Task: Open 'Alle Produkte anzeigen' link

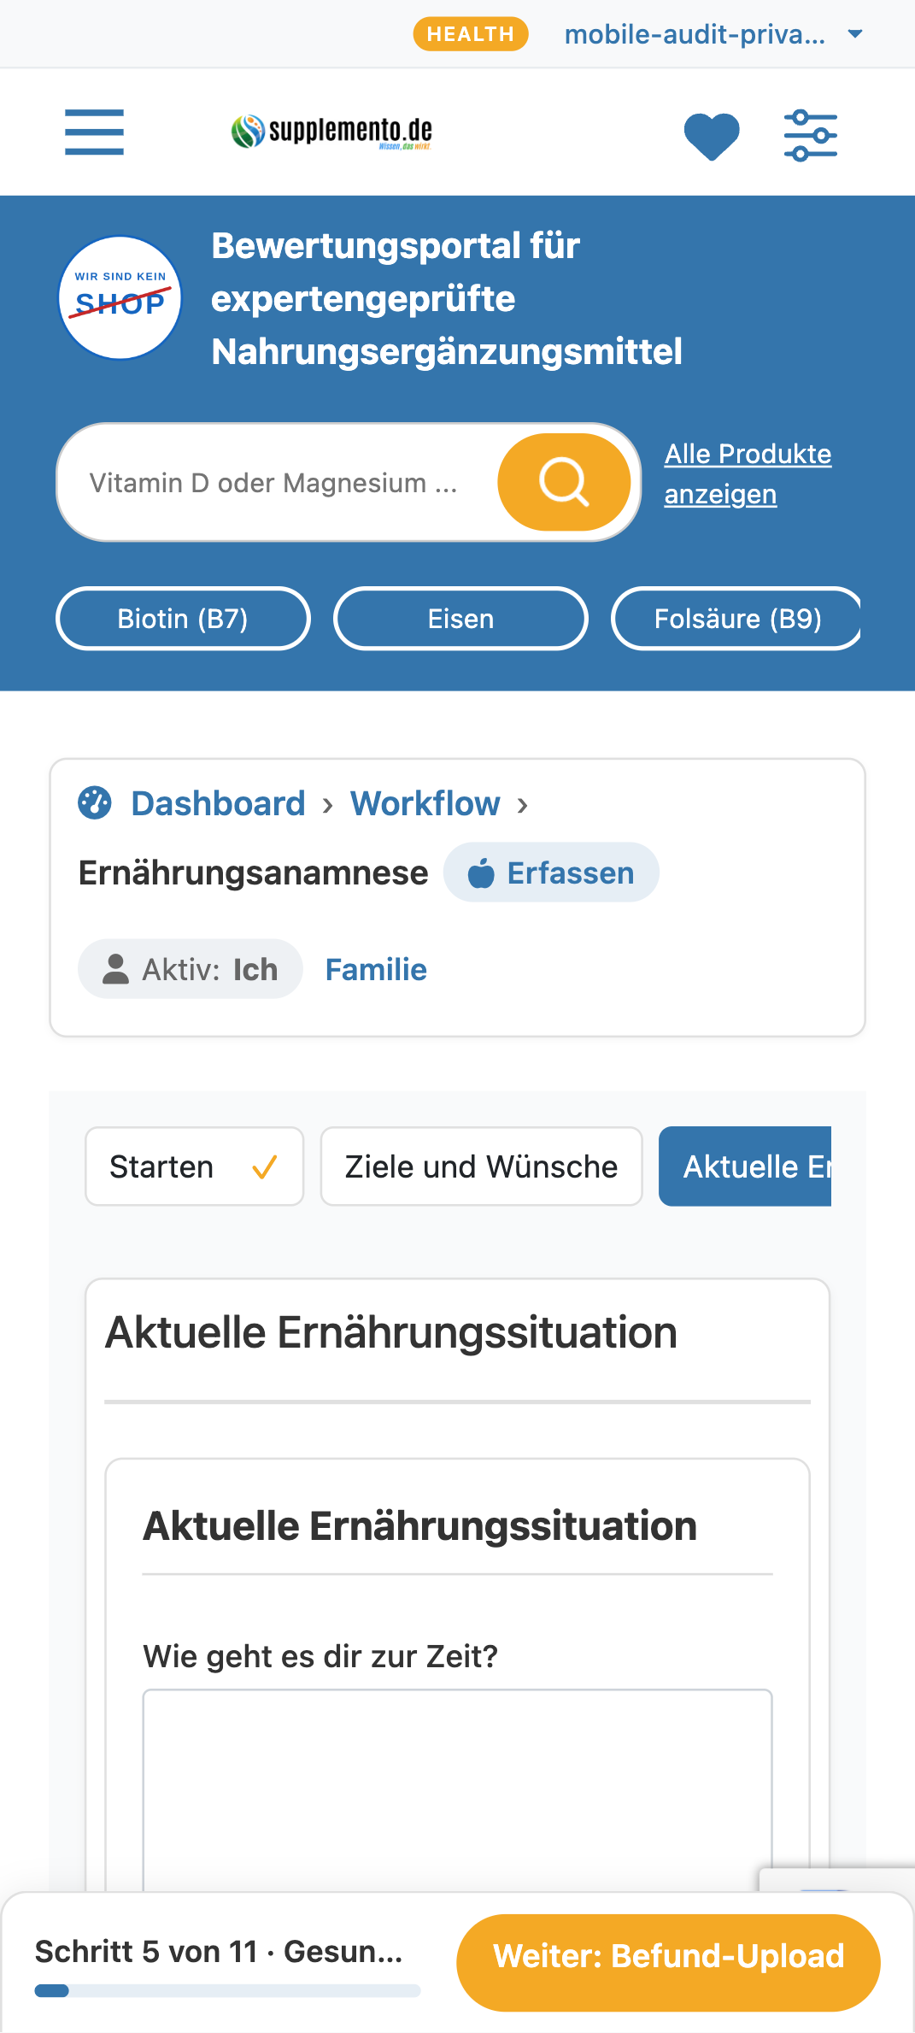Action: pyautogui.click(x=748, y=474)
